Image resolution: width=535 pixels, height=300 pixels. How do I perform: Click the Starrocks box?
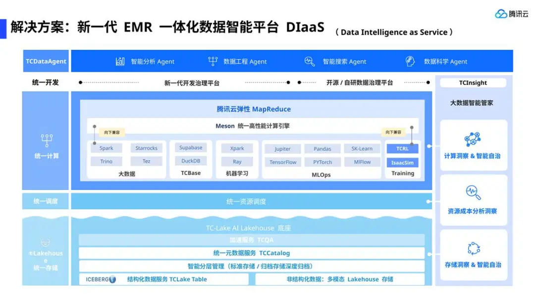[146, 148]
